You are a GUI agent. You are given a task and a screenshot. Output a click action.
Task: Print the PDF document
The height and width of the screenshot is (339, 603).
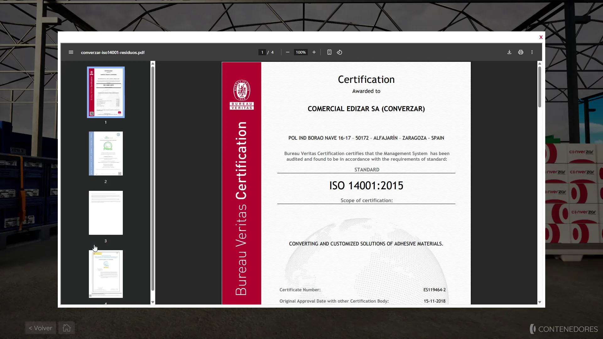coord(521,52)
